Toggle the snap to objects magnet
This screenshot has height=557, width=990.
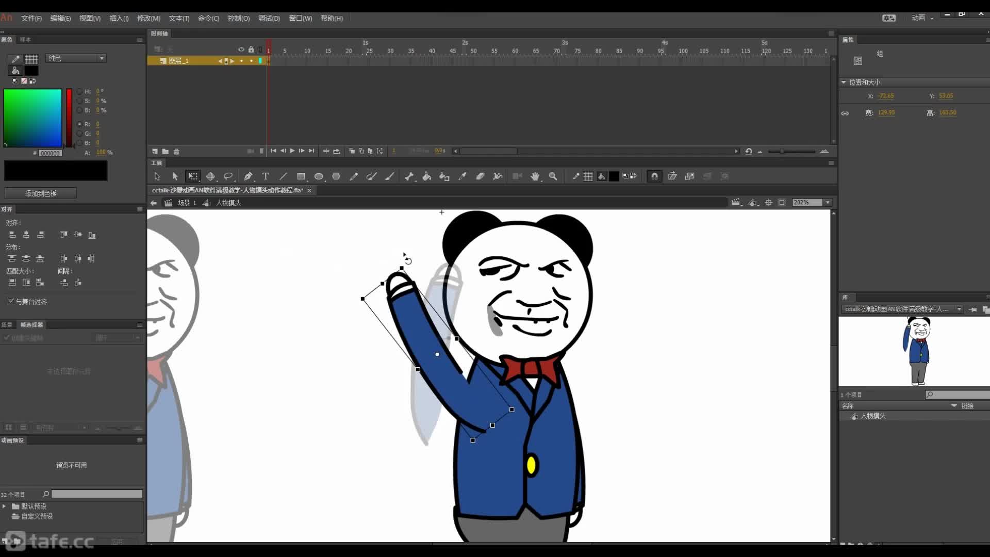click(x=654, y=176)
